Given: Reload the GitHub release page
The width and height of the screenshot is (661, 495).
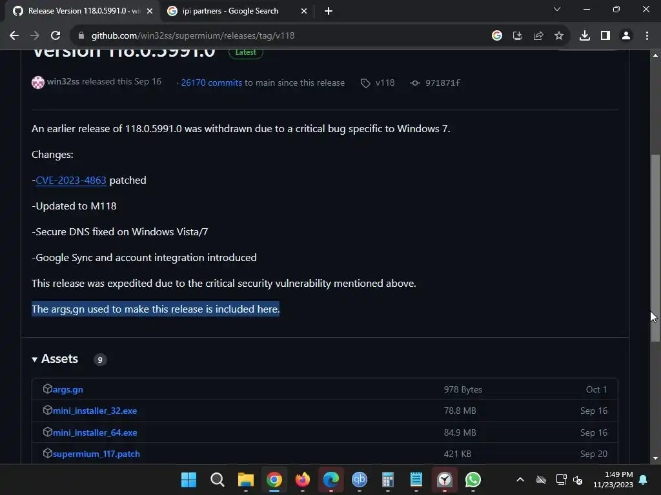Looking at the screenshot, I should point(56,36).
